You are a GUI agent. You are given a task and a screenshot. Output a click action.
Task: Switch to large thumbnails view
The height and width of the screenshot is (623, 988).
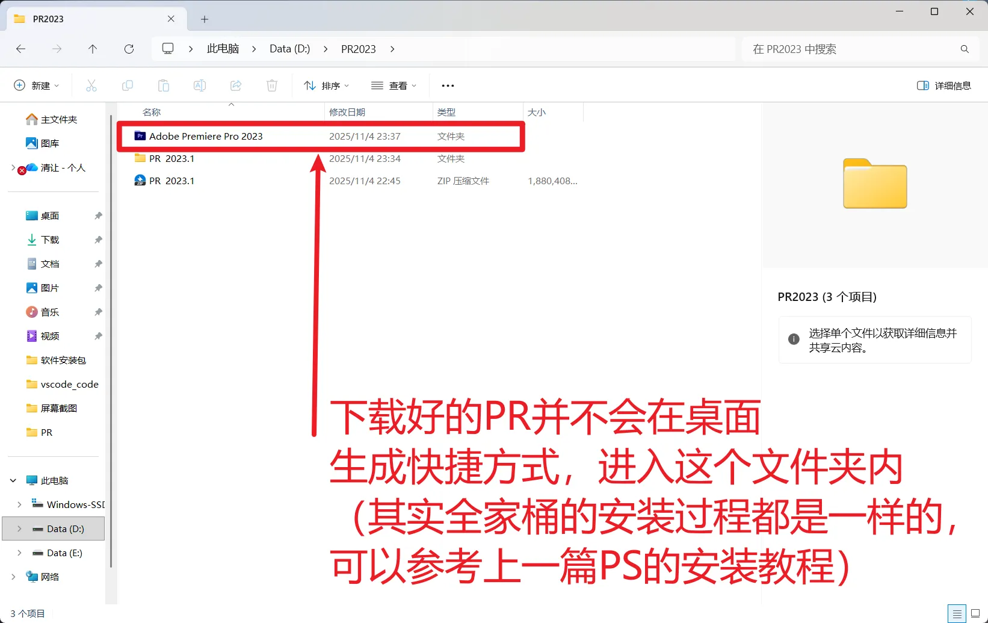[x=975, y=613]
